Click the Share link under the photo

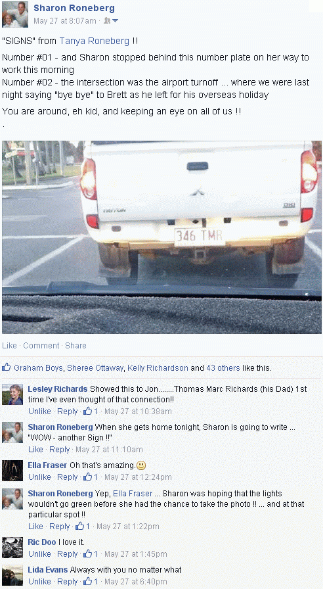click(75, 345)
